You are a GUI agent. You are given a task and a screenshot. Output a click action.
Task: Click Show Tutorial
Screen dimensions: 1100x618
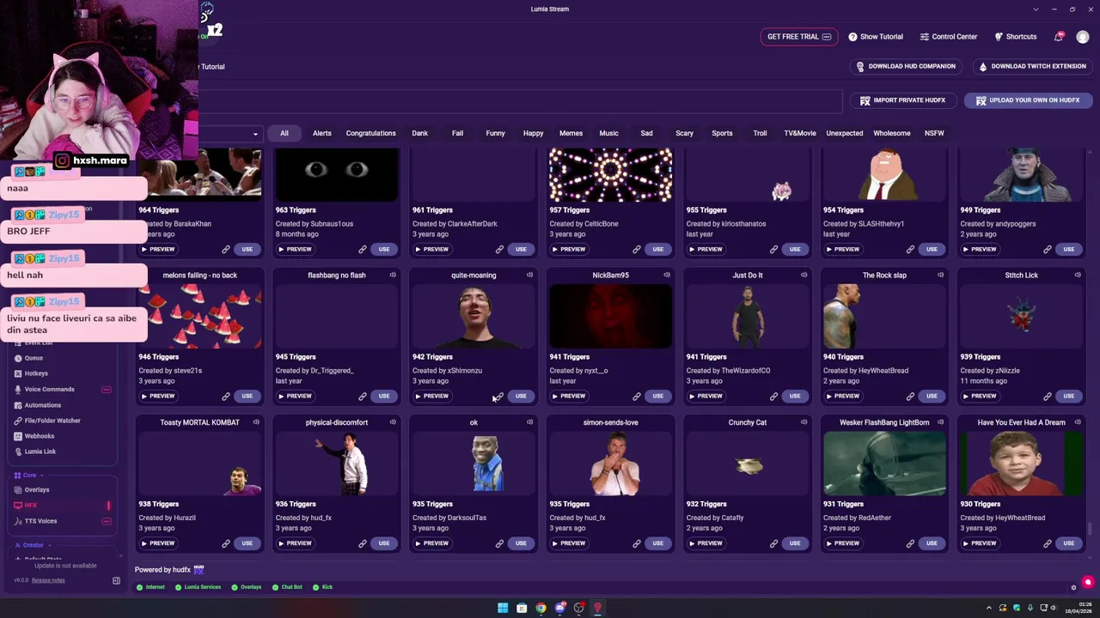(x=876, y=37)
